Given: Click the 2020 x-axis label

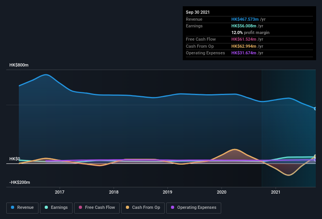Looking at the screenshot, I should pos(222,192).
